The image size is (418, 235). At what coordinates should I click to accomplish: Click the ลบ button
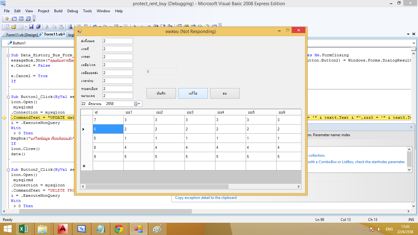pyautogui.click(x=225, y=93)
